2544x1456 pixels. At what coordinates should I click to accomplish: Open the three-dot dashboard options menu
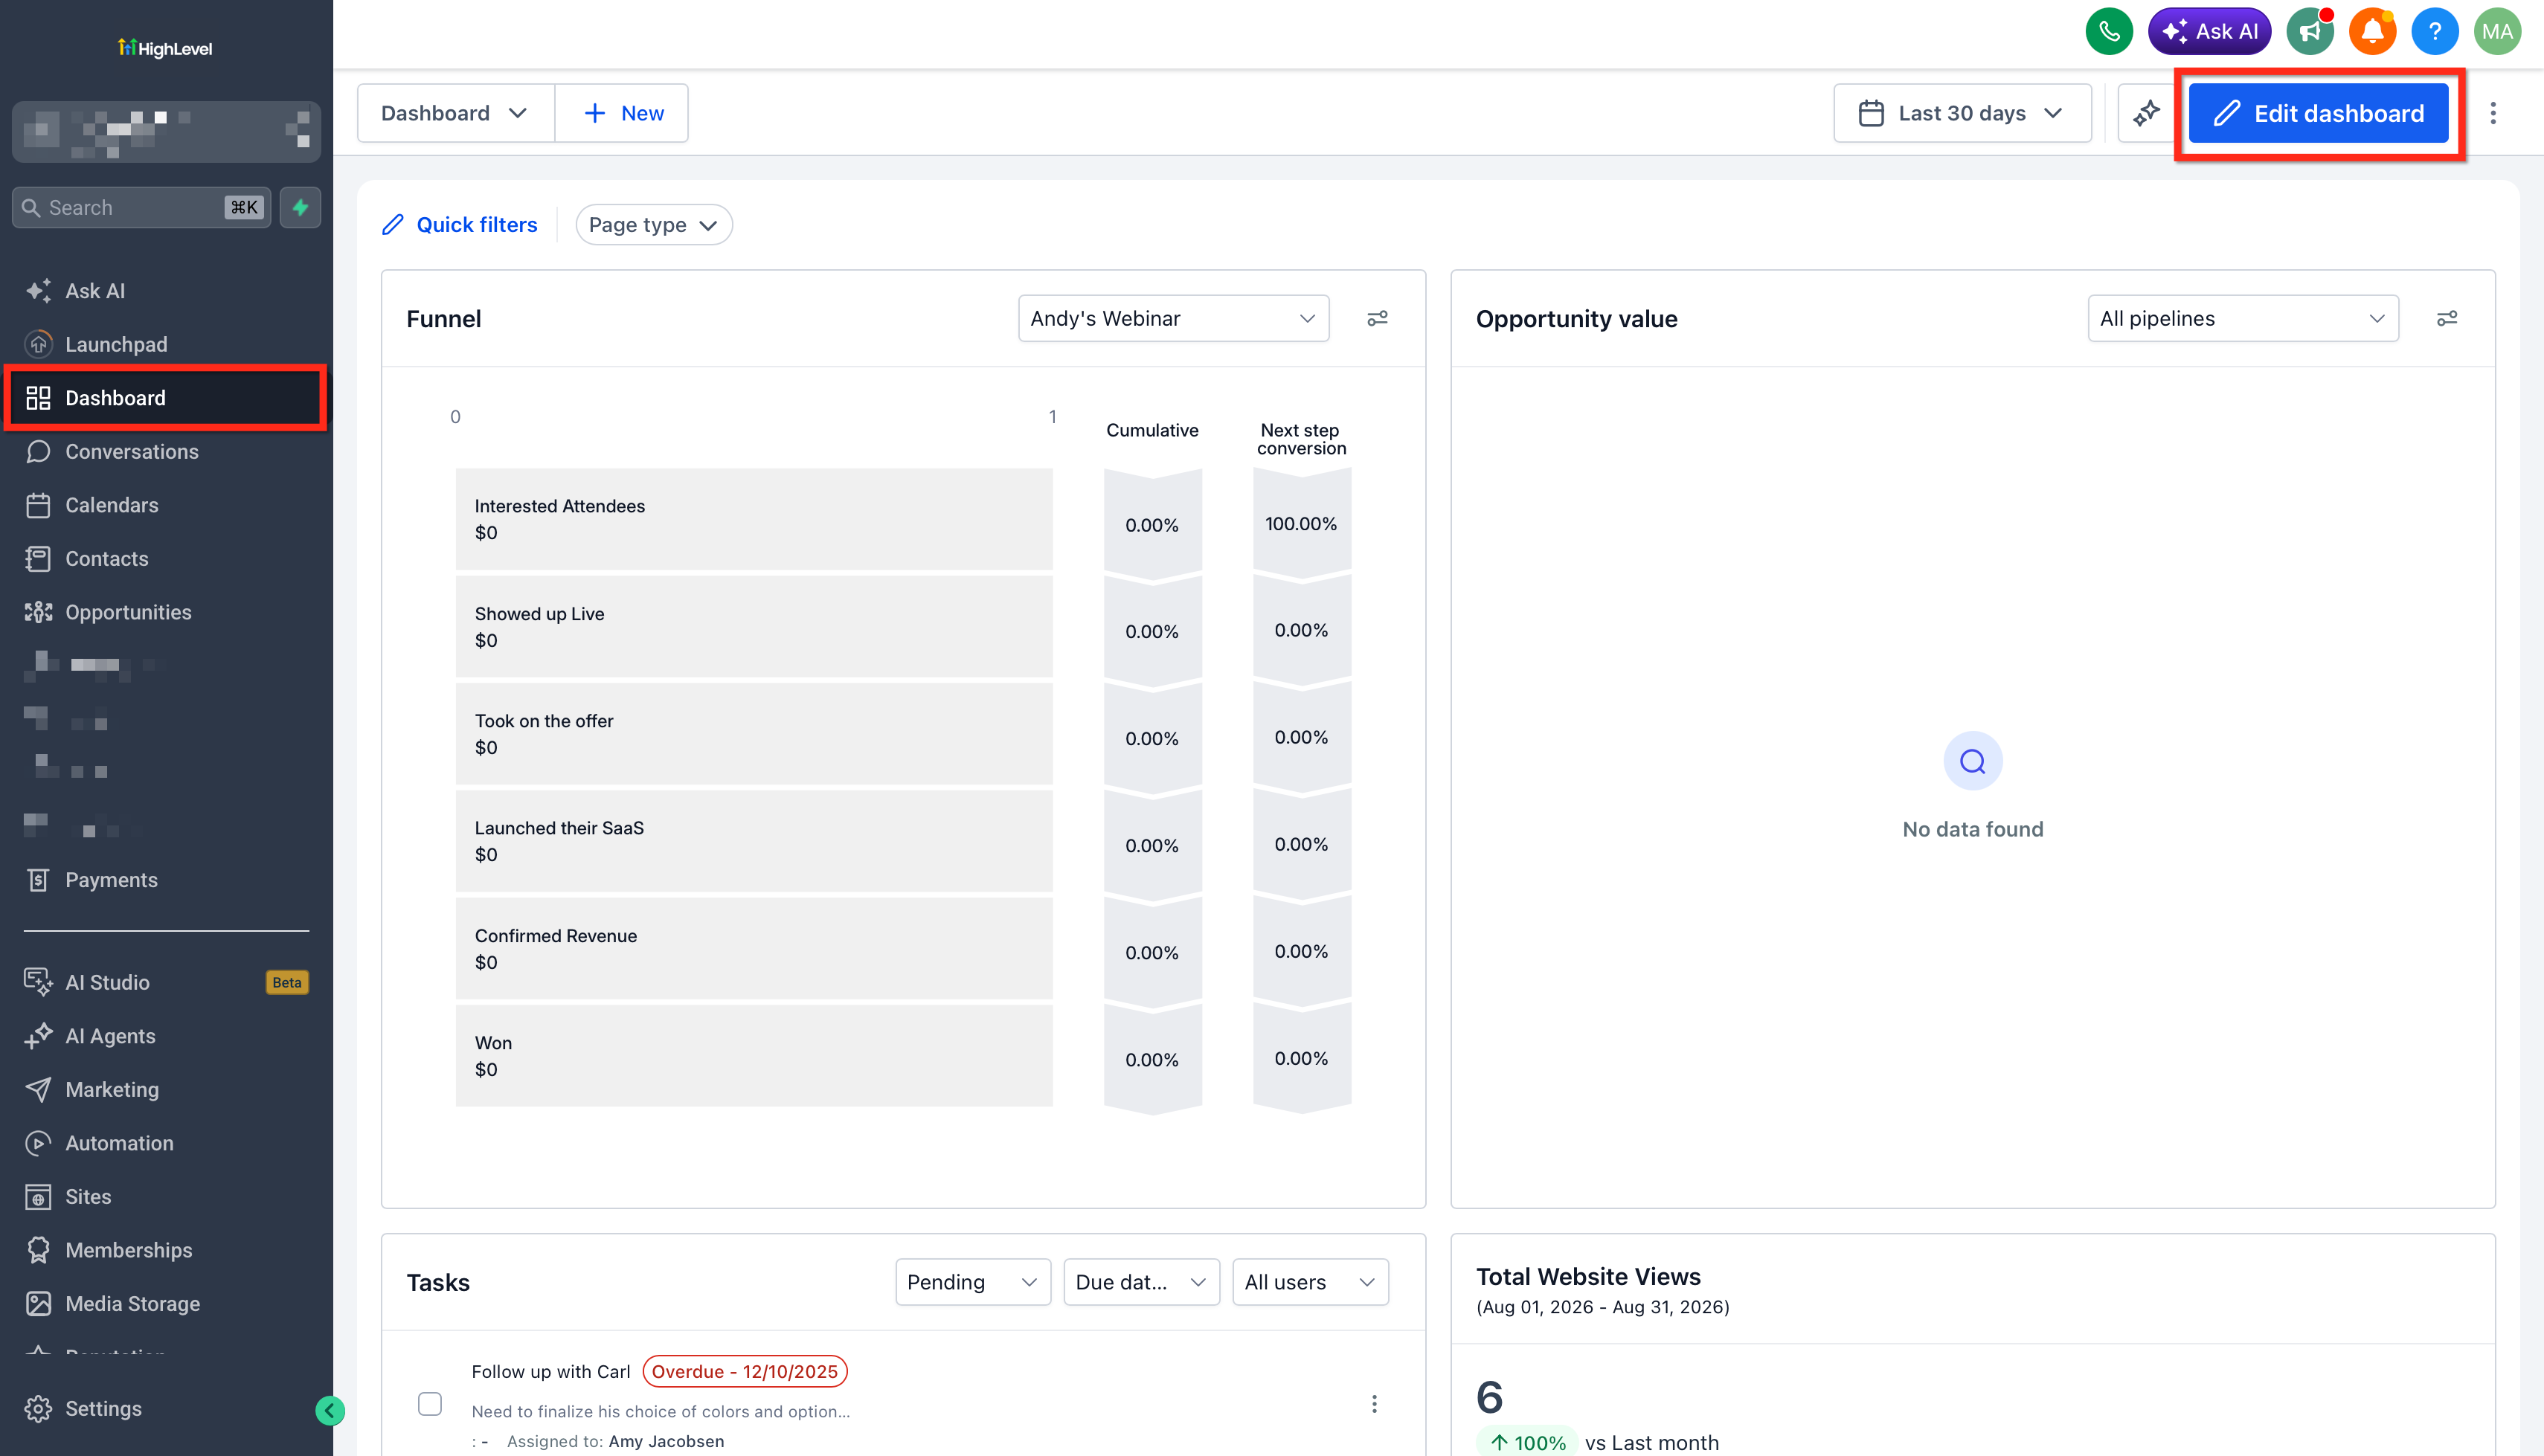coord(2493,113)
